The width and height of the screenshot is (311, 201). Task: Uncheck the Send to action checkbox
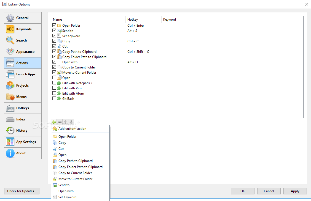[x=54, y=31]
